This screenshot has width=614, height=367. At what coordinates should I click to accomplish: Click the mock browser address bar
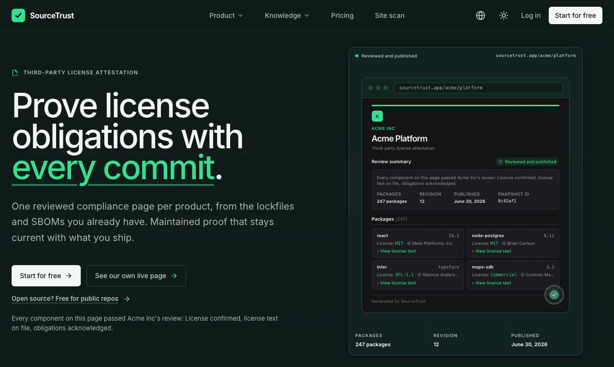478,88
